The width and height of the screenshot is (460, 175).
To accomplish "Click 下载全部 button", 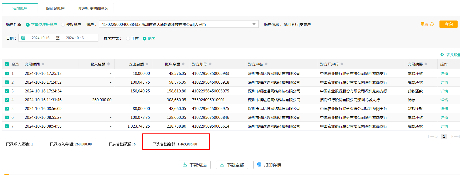I will pos(232,165).
